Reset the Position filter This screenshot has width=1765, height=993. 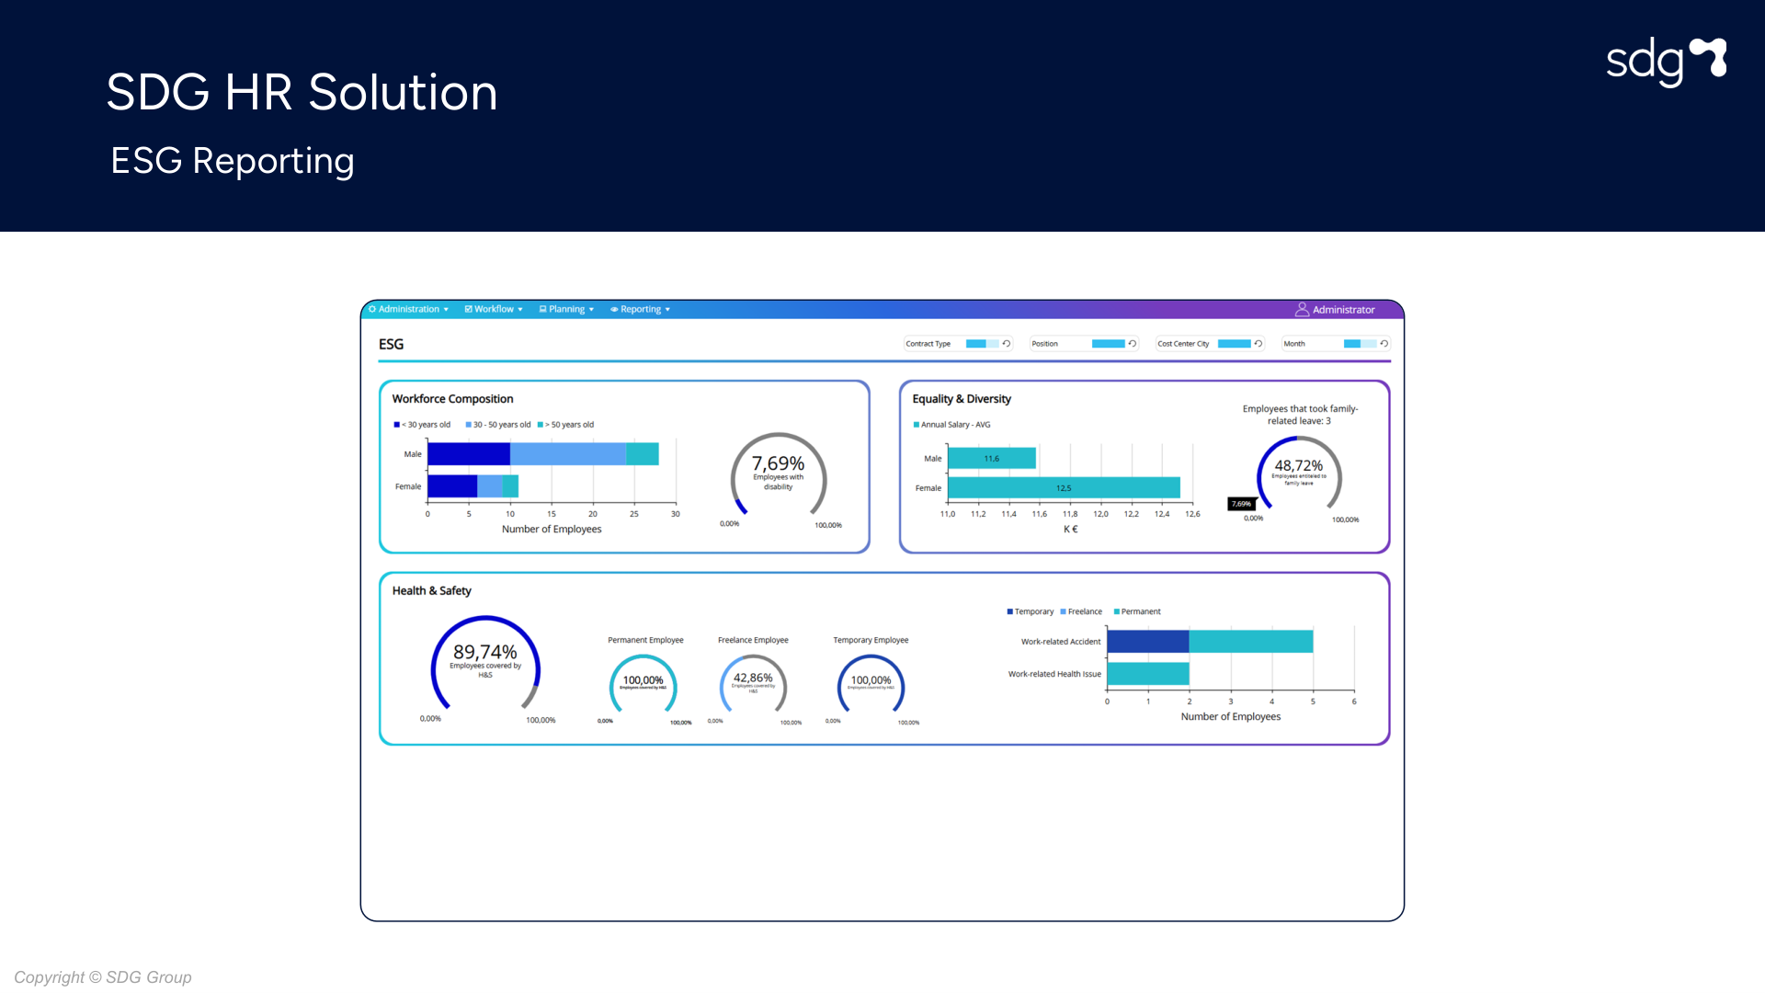coord(1133,343)
